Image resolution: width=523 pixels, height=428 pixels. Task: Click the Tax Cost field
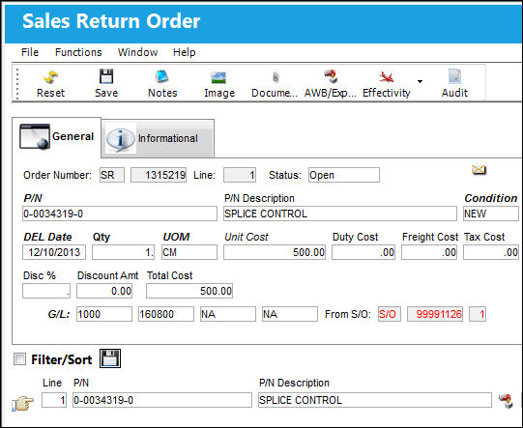(491, 252)
